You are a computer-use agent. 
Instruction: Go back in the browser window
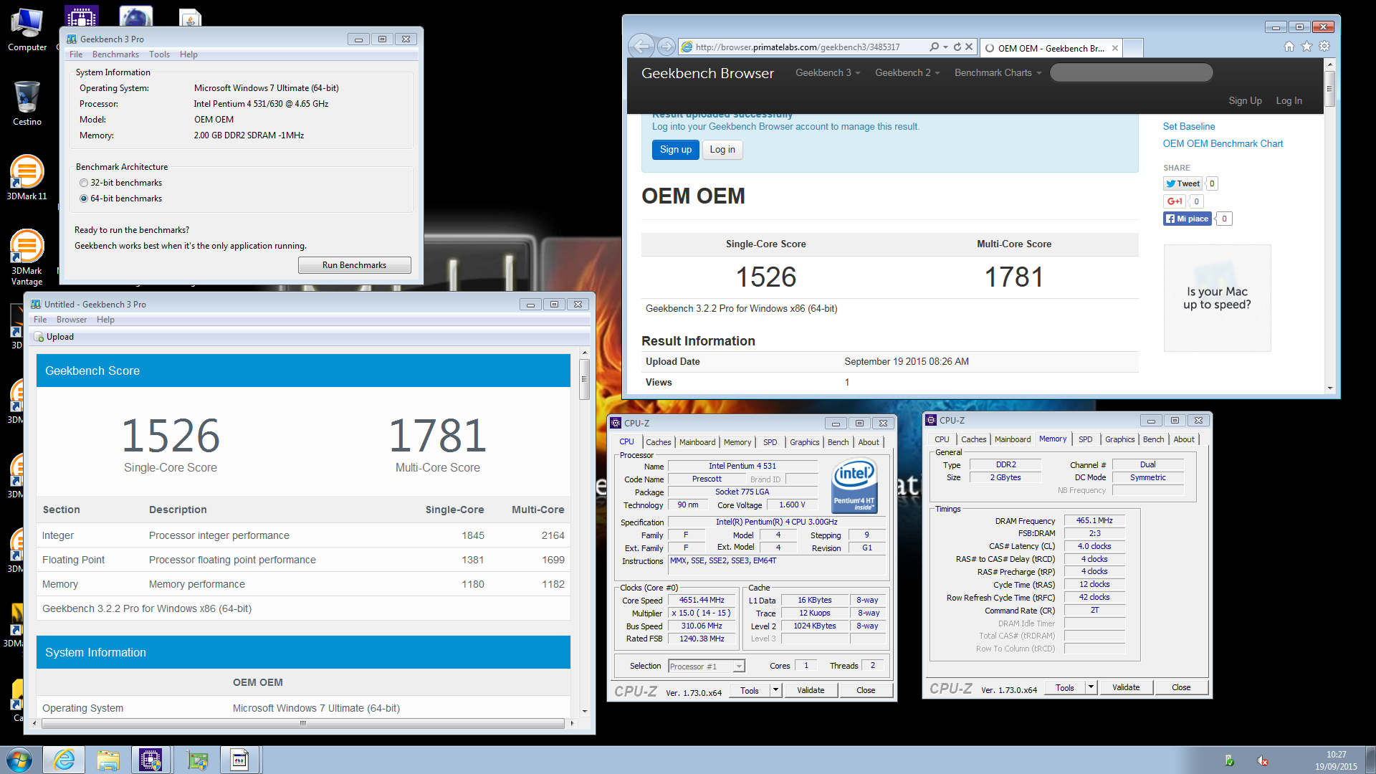[641, 47]
